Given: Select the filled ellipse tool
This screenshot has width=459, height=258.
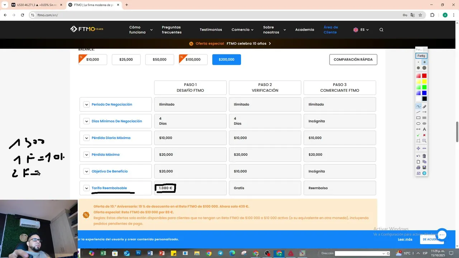Looking at the screenshot, I should [424, 123].
